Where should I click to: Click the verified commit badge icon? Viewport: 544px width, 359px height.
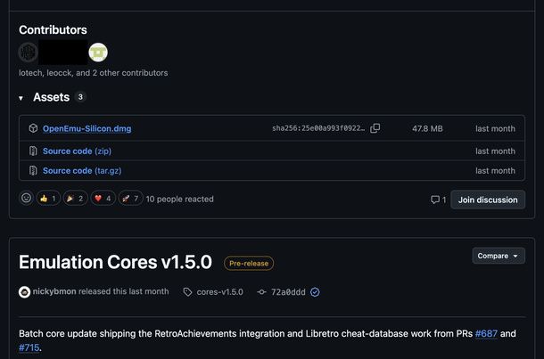(x=315, y=292)
